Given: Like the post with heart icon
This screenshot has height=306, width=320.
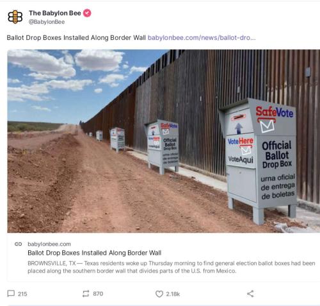Looking at the screenshot, I should 159,294.
